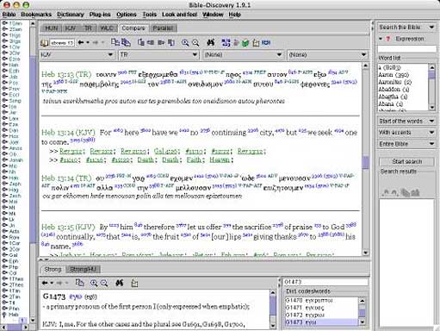Expand the Amos book in the tree

(x=4, y=148)
